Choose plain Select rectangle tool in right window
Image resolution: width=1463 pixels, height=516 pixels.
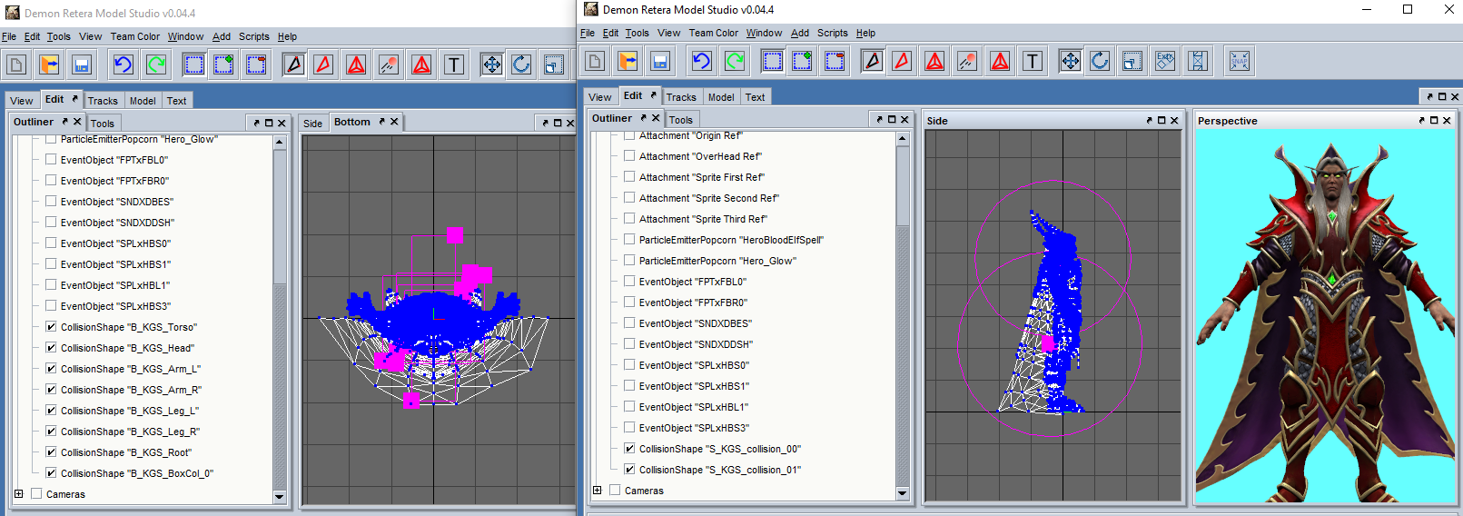pos(773,61)
